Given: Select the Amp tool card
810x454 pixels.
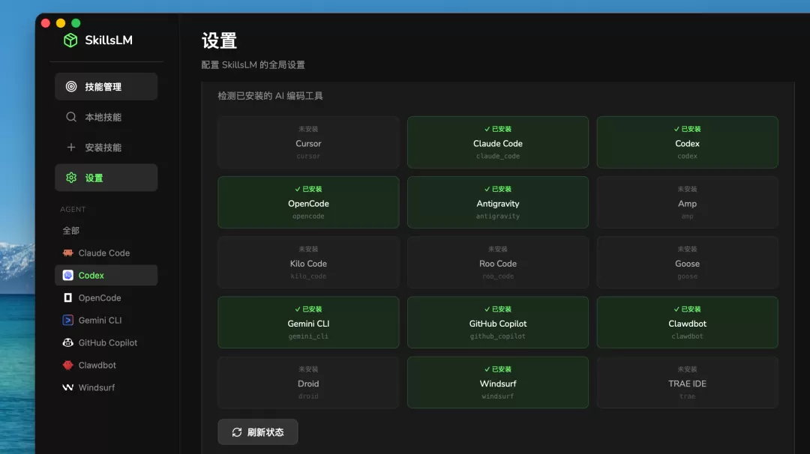Looking at the screenshot, I should 688,202.
